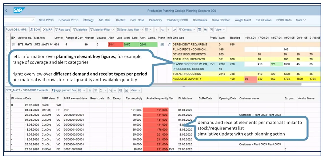Click Cont. close

(x=137, y=20)
